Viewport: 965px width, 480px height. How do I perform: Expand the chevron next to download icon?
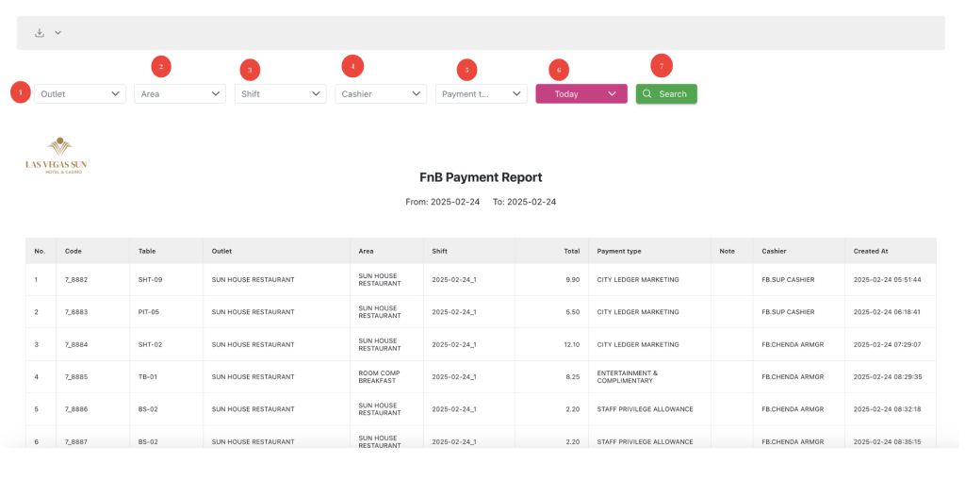pos(57,33)
